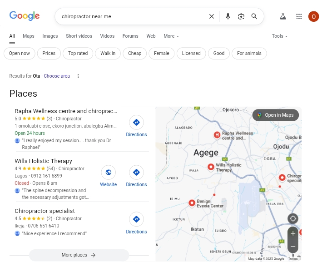This screenshot has height=267, width=327.
Task: Switch to the Short videos tab
Action: click(x=79, y=36)
